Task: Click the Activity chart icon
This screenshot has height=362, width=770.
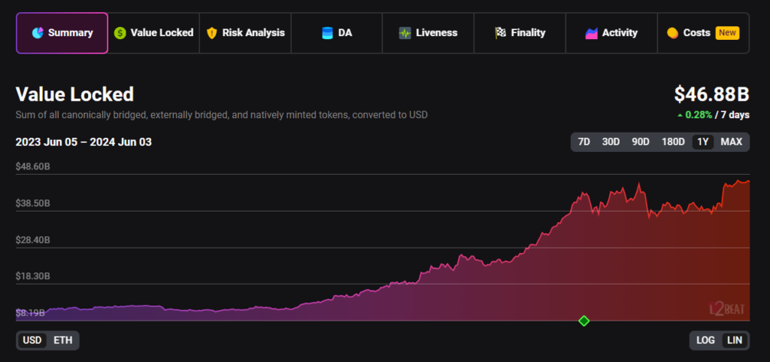Action: click(x=591, y=33)
